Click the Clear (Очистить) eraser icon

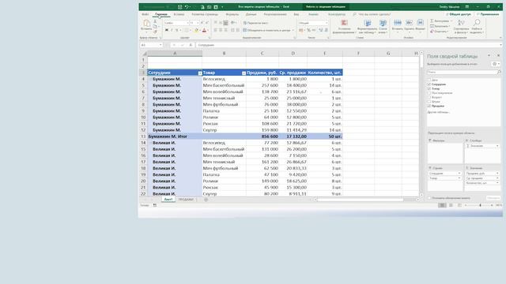432,32
